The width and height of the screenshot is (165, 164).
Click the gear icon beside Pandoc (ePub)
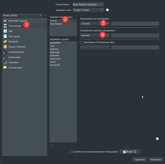(45, 15)
